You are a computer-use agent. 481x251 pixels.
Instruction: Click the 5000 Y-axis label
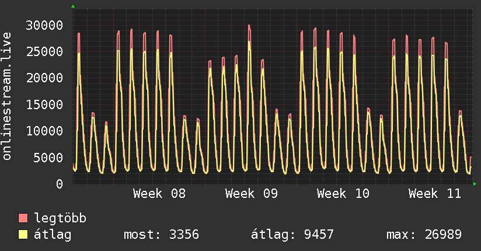coord(48,158)
